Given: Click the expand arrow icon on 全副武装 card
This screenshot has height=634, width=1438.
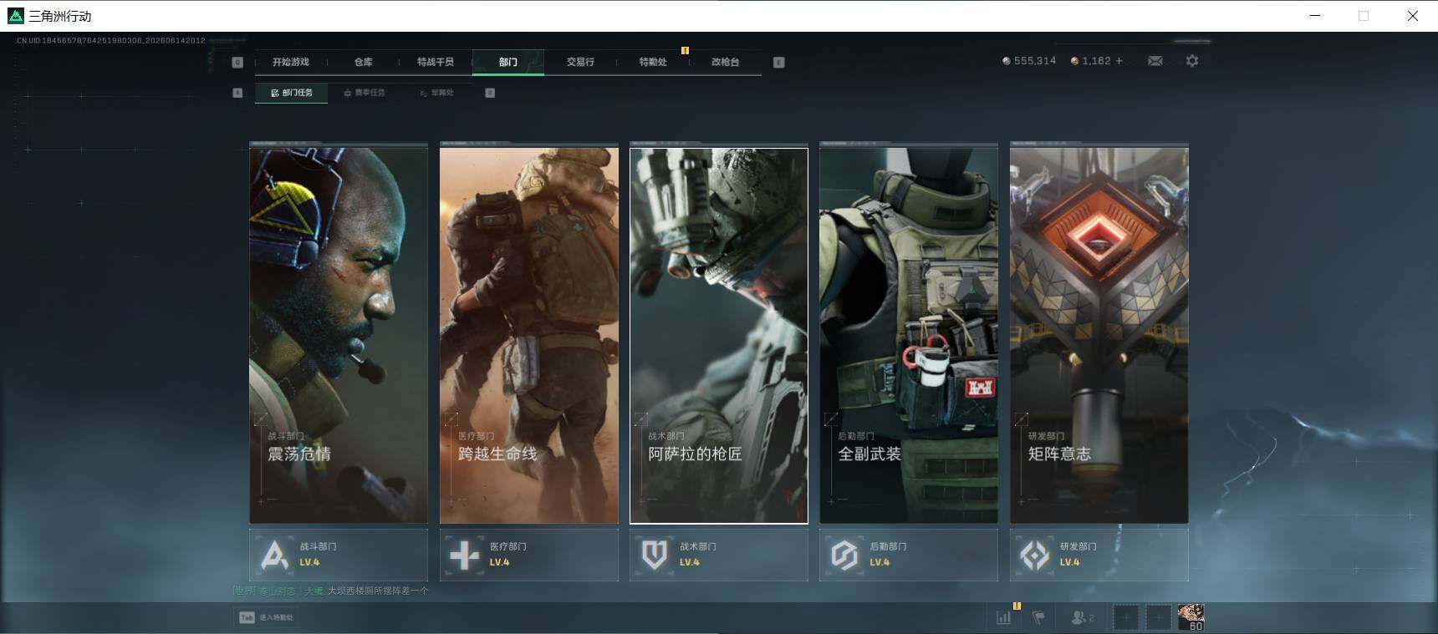Looking at the screenshot, I should click(x=832, y=418).
